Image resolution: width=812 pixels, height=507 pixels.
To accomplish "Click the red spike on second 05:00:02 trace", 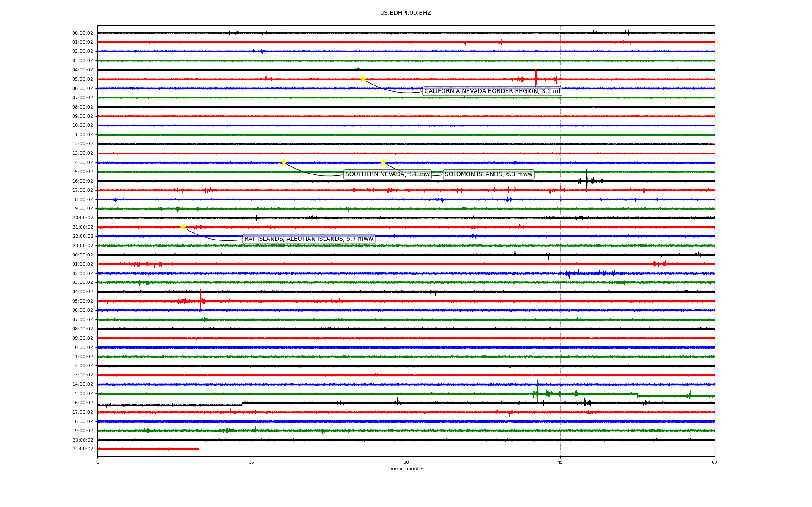I will coord(200,299).
